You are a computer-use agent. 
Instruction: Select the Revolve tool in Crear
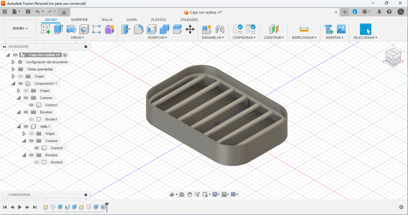click(x=71, y=29)
